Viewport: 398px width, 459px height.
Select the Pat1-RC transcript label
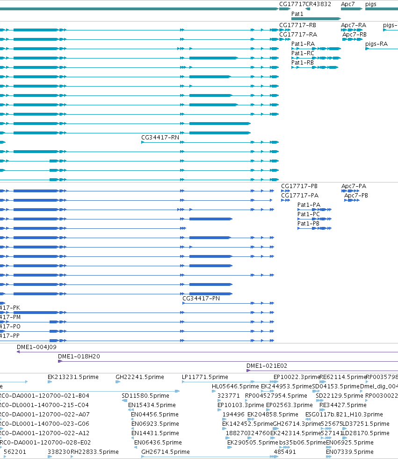coord(303,53)
